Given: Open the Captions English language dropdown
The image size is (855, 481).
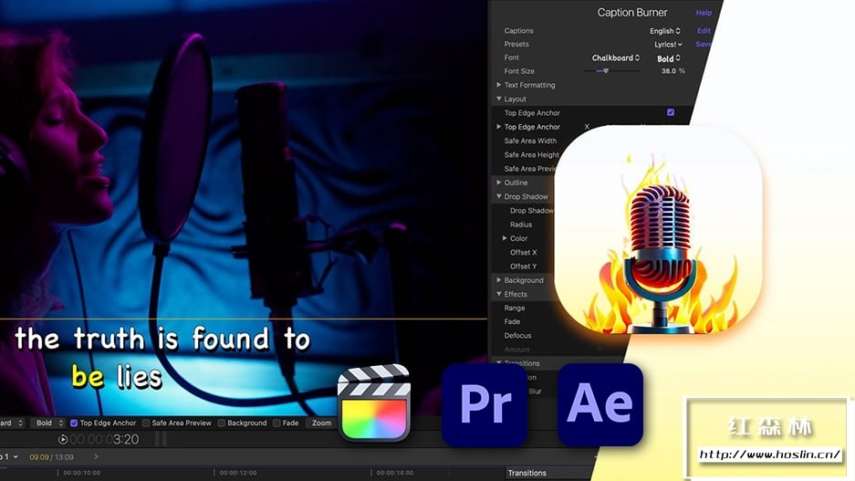Looking at the screenshot, I should coord(665,31).
